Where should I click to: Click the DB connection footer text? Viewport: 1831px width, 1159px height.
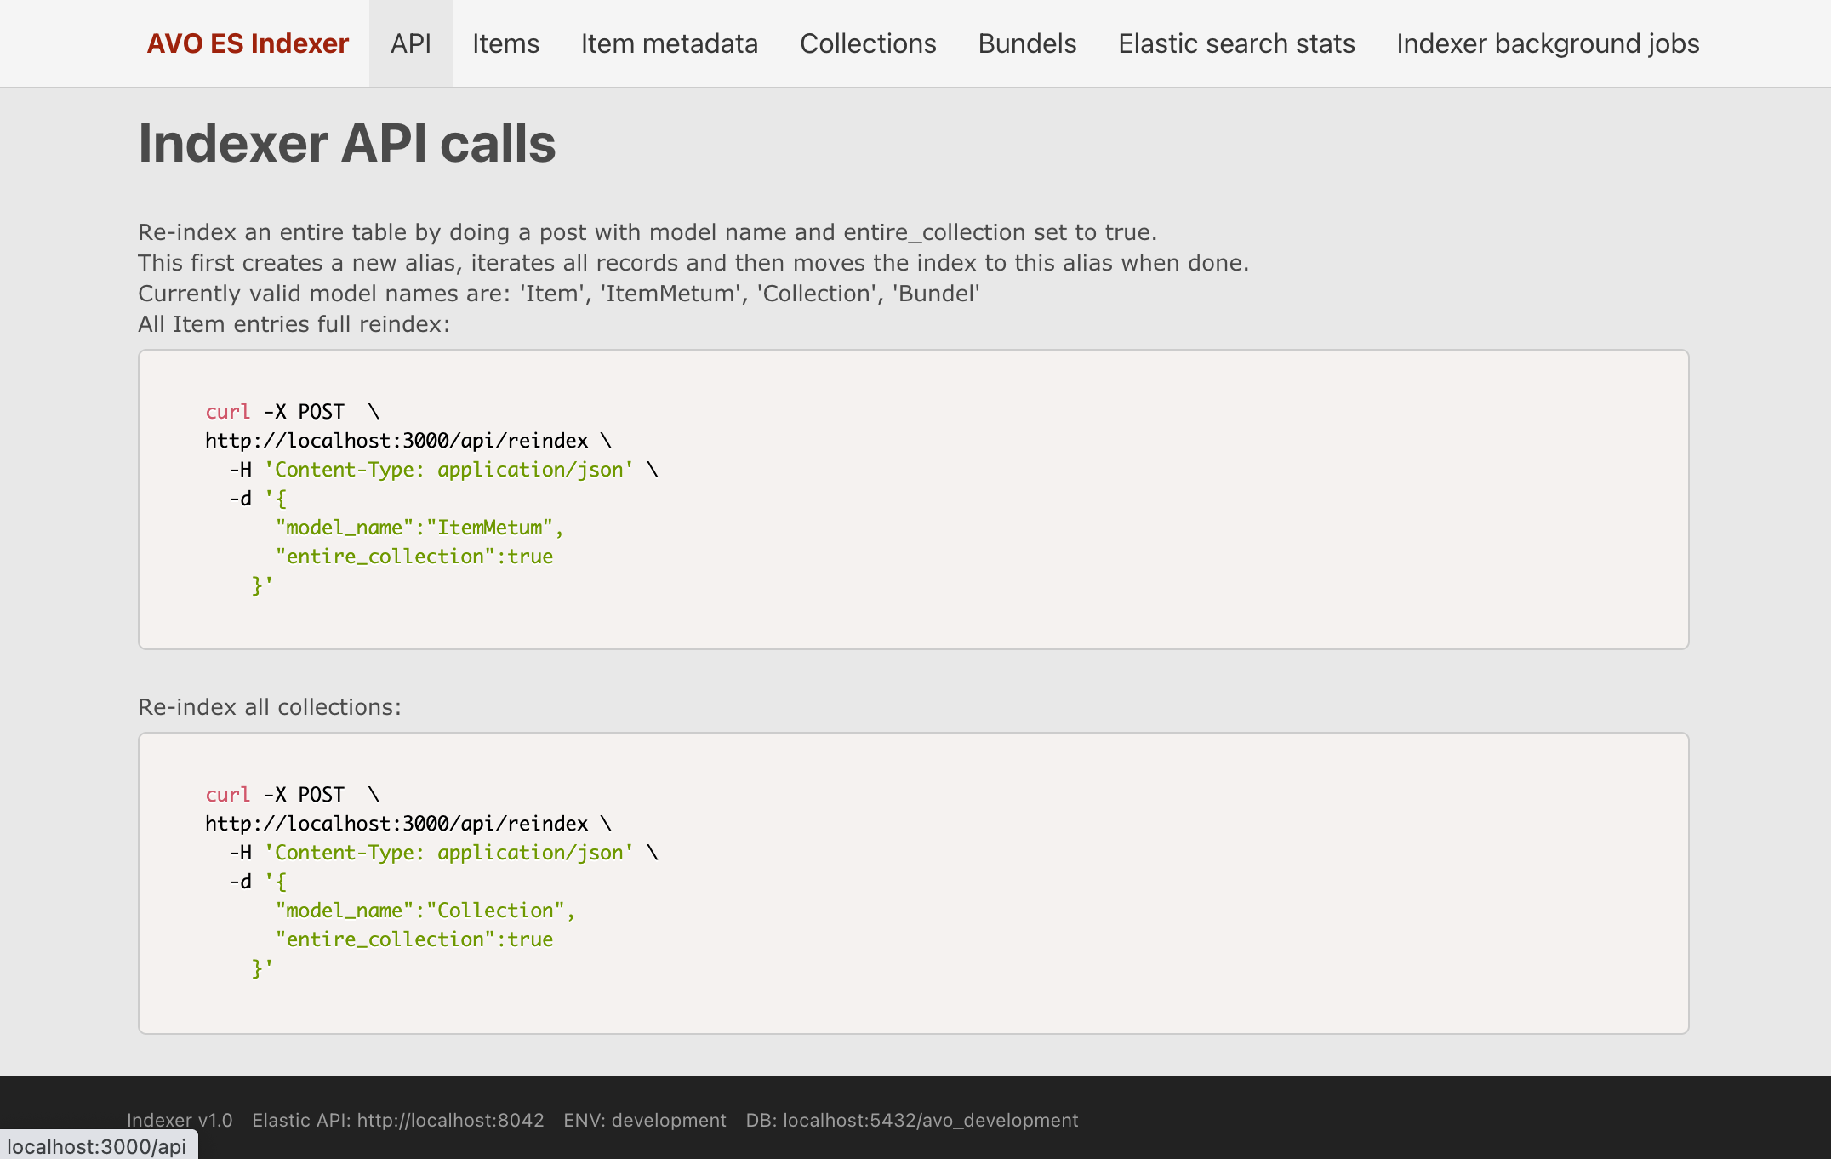(912, 1120)
